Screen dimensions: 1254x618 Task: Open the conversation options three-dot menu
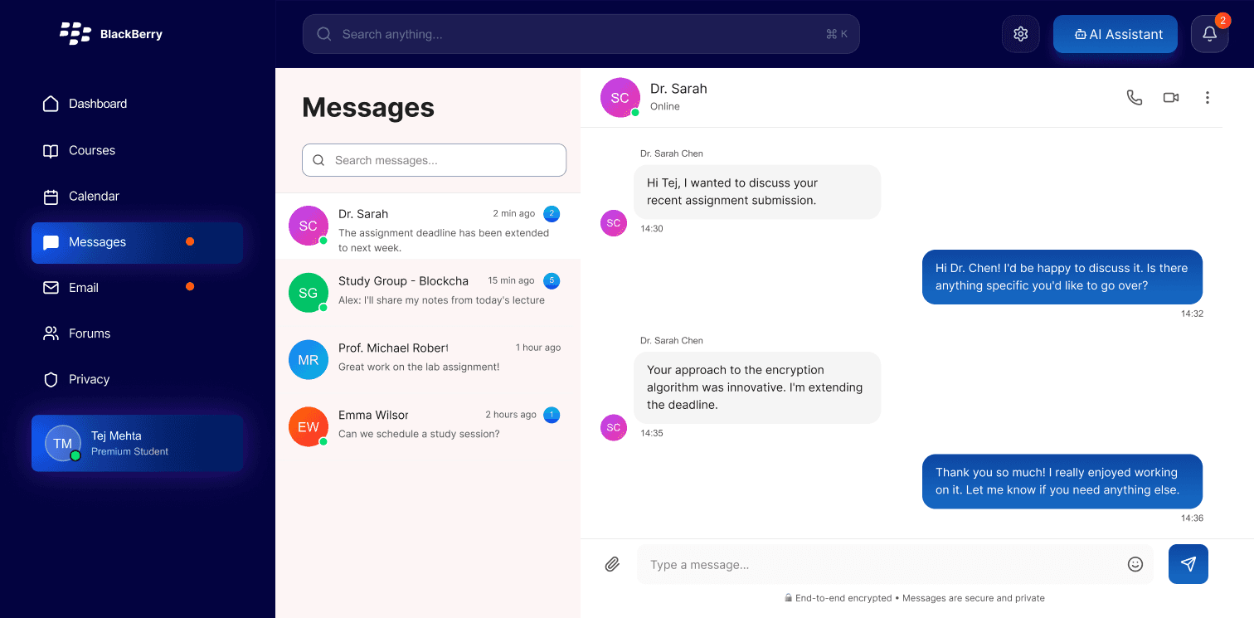tap(1208, 97)
